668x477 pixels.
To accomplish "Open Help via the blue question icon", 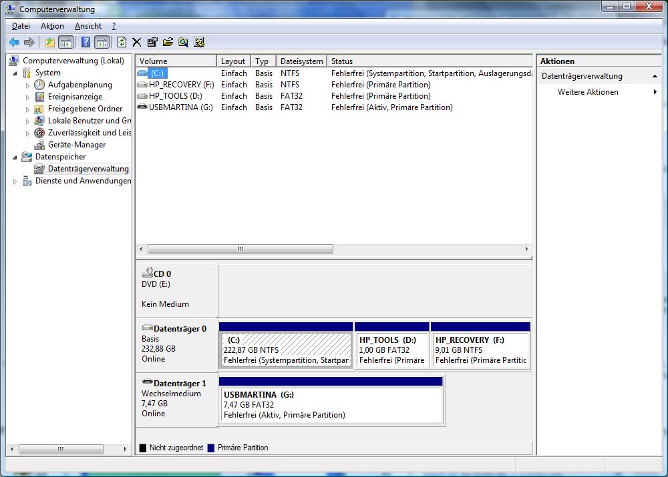I will 86,42.
